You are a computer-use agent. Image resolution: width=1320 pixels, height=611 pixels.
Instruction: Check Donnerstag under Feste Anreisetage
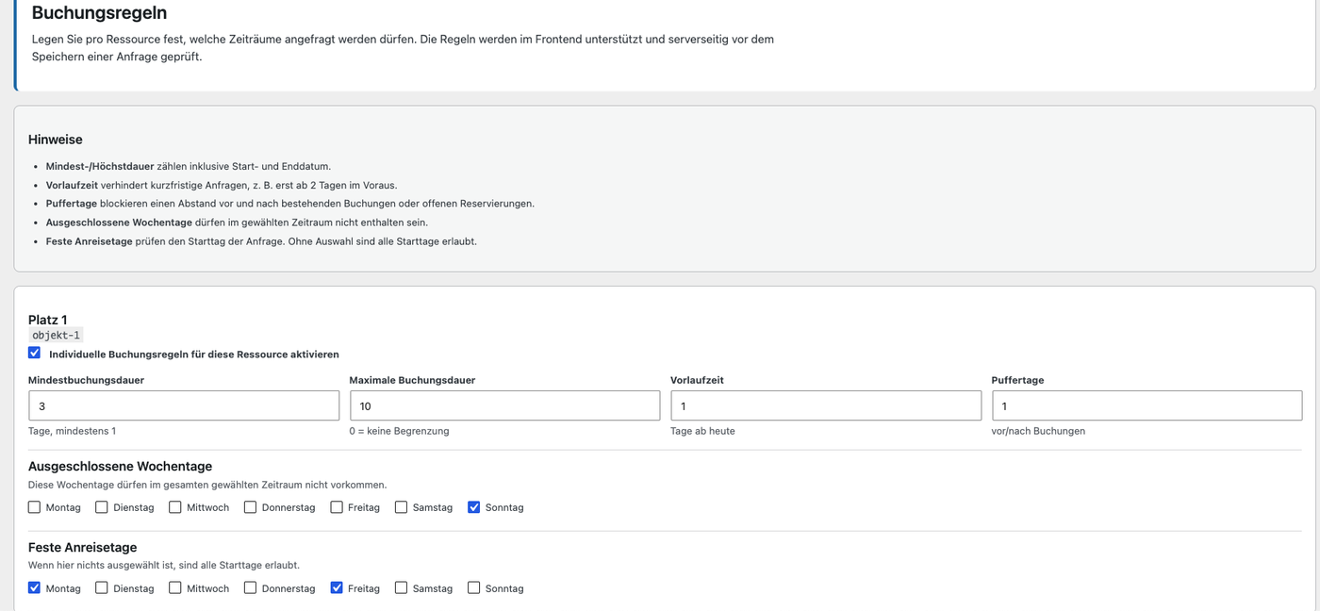[x=250, y=587]
